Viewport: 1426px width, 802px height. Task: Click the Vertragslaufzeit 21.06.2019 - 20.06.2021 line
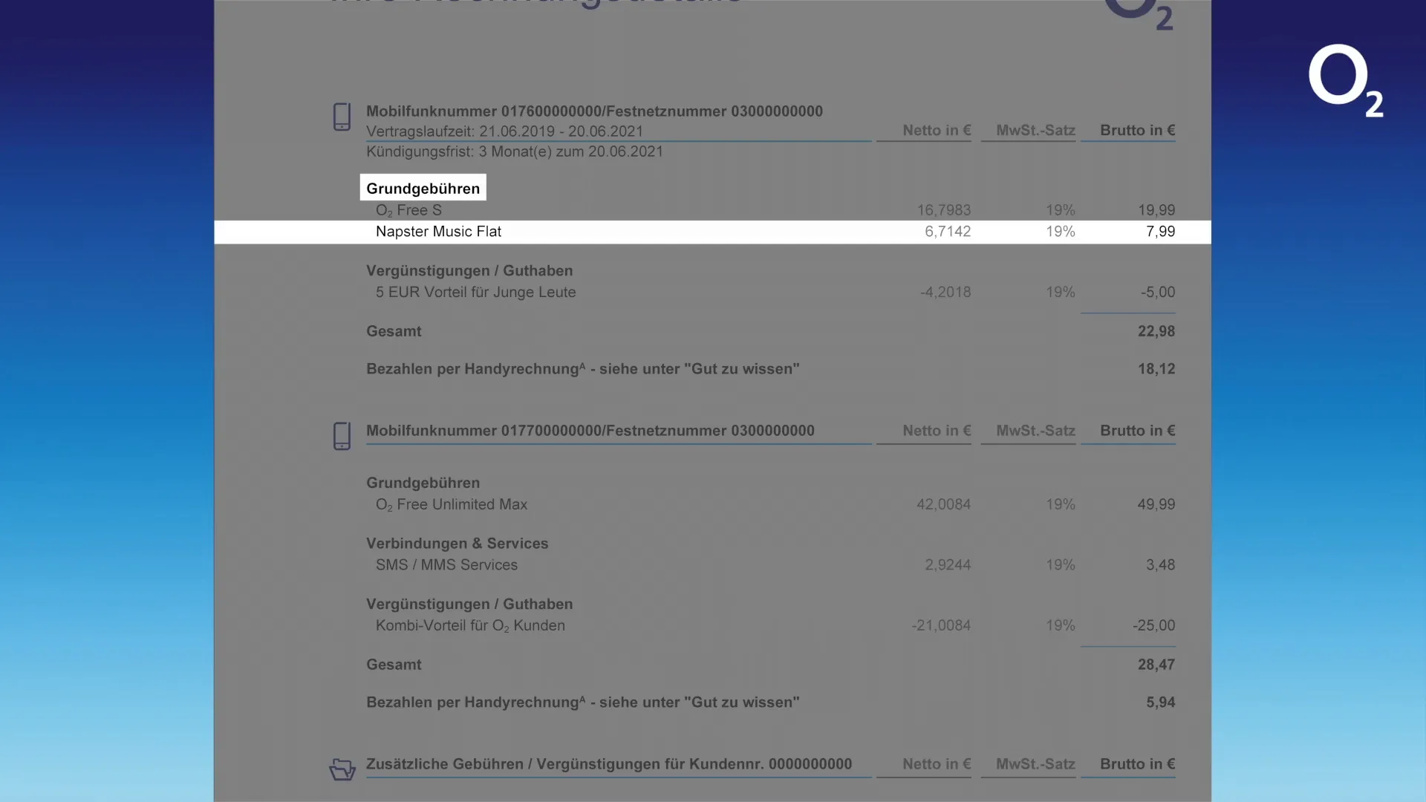pos(504,131)
